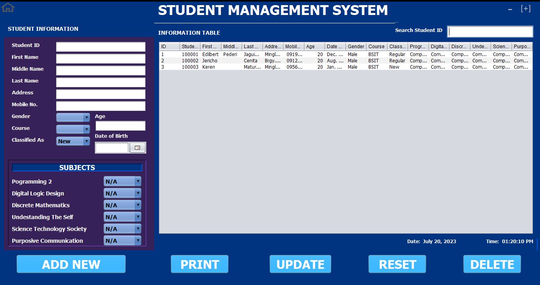The image size is (540, 285).
Task: Click the Course column header
Action: click(x=377, y=47)
